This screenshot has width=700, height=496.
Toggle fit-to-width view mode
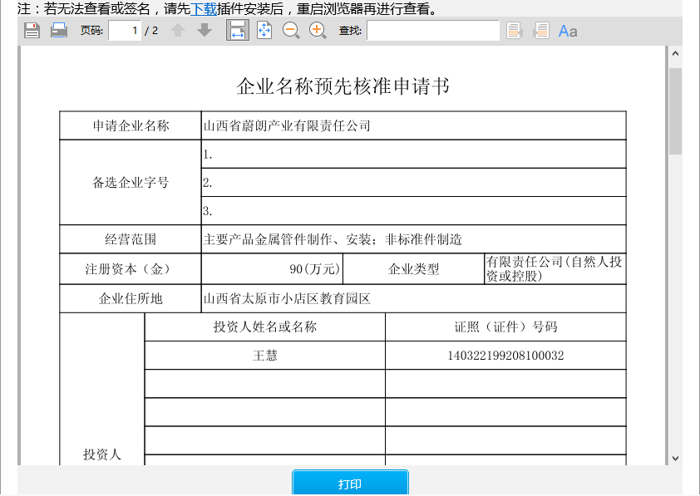(238, 31)
